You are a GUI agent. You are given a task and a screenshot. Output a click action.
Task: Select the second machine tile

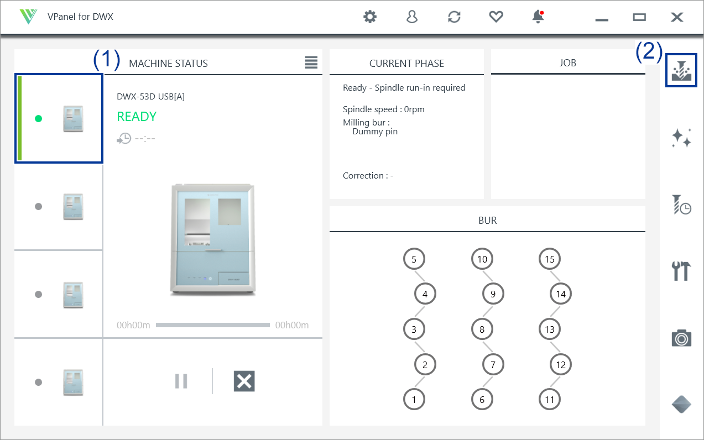59,207
